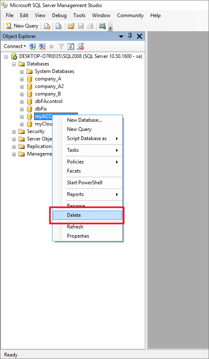Image resolution: width=209 pixels, height=359 pixels.
Task: Open Script Database as submenu
Action: click(87, 138)
